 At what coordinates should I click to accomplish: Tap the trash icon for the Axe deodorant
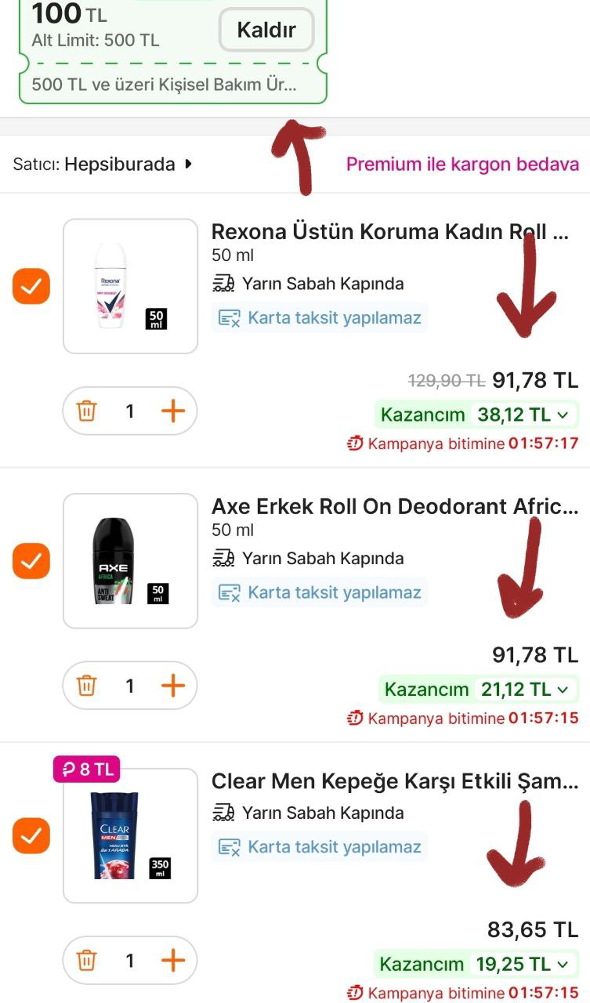[x=86, y=686]
